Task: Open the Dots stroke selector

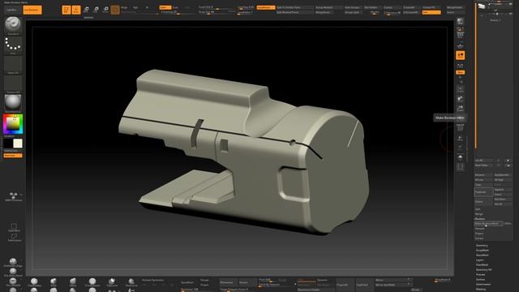Action: [13, 45]
